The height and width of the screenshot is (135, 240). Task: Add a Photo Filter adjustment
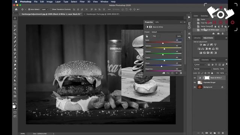[210, 49]
